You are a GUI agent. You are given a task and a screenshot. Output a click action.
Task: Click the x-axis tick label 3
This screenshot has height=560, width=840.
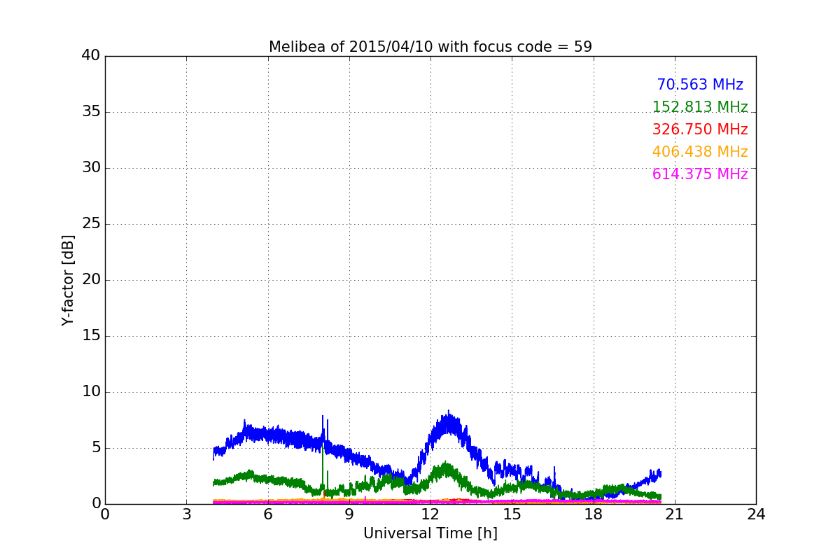coord(186,514)
